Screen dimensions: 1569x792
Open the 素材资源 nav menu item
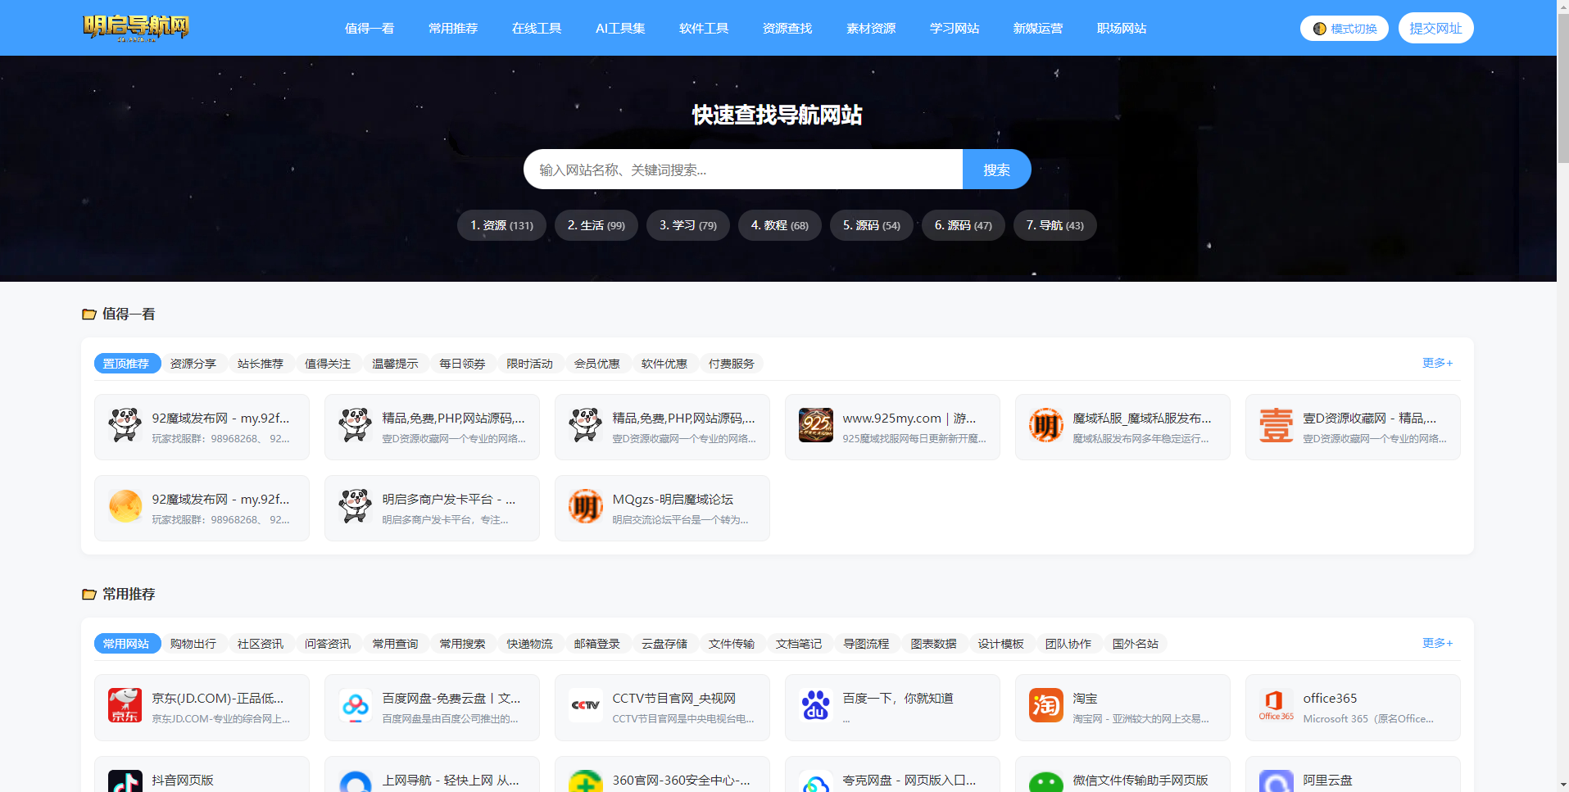coord(871,28)
